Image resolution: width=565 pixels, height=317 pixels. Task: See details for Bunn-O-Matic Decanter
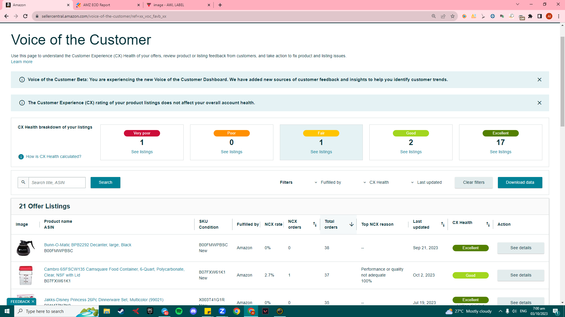(x=521, y=248)
